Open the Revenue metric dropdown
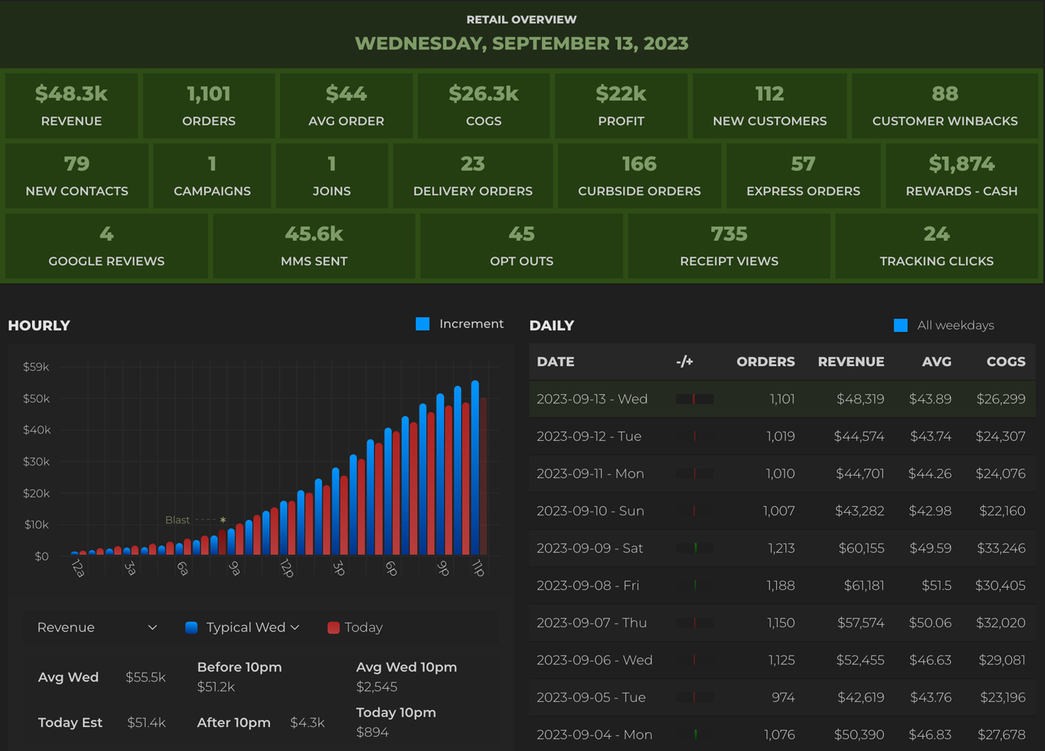 tap(97, 628)
